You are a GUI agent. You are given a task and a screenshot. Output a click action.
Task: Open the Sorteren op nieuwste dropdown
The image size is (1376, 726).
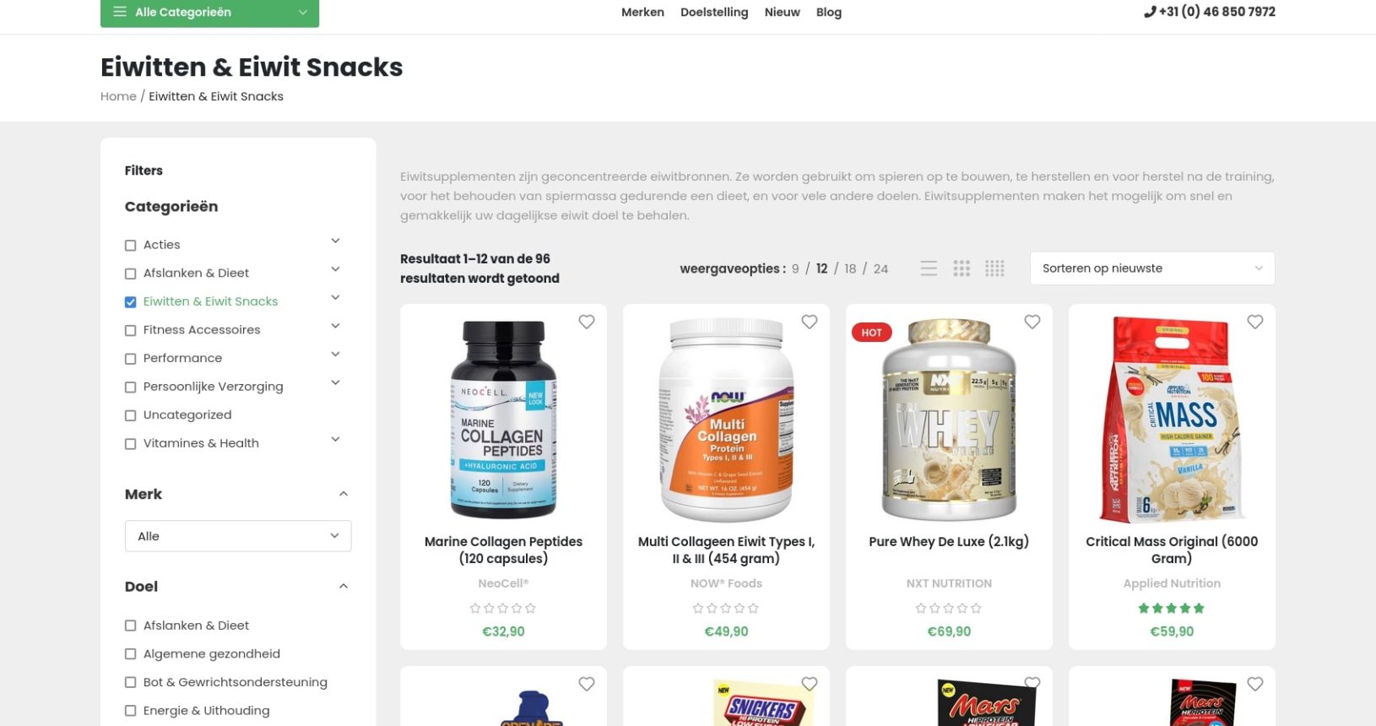tap(1152, 268)
